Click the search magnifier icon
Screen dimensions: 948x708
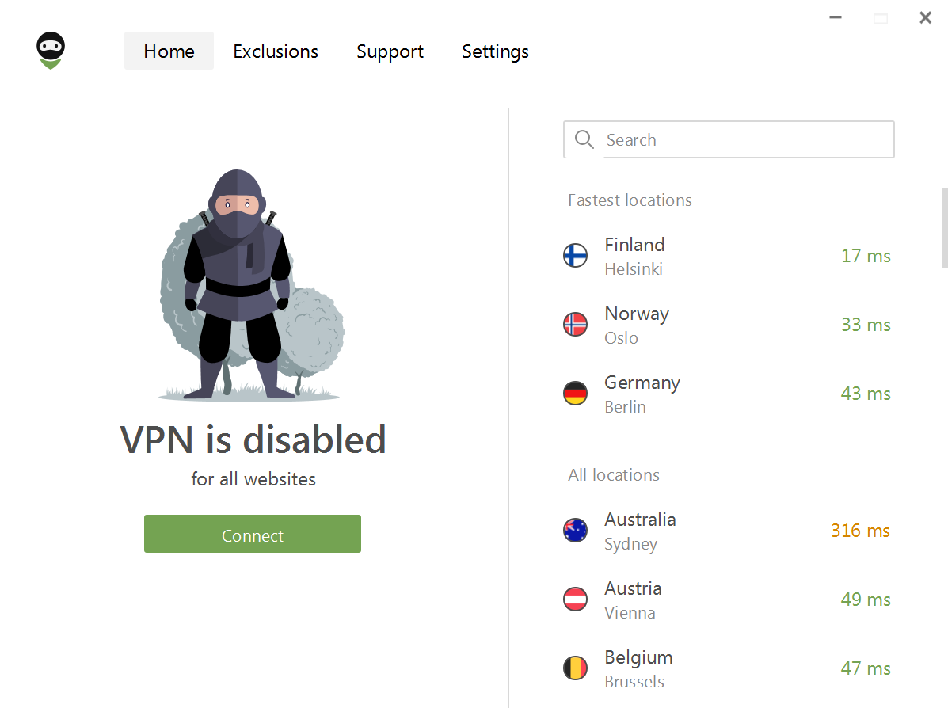pyautogui.click(x=584, y=140)
